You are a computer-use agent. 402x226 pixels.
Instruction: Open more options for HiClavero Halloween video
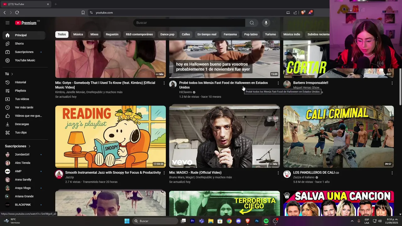278,83
